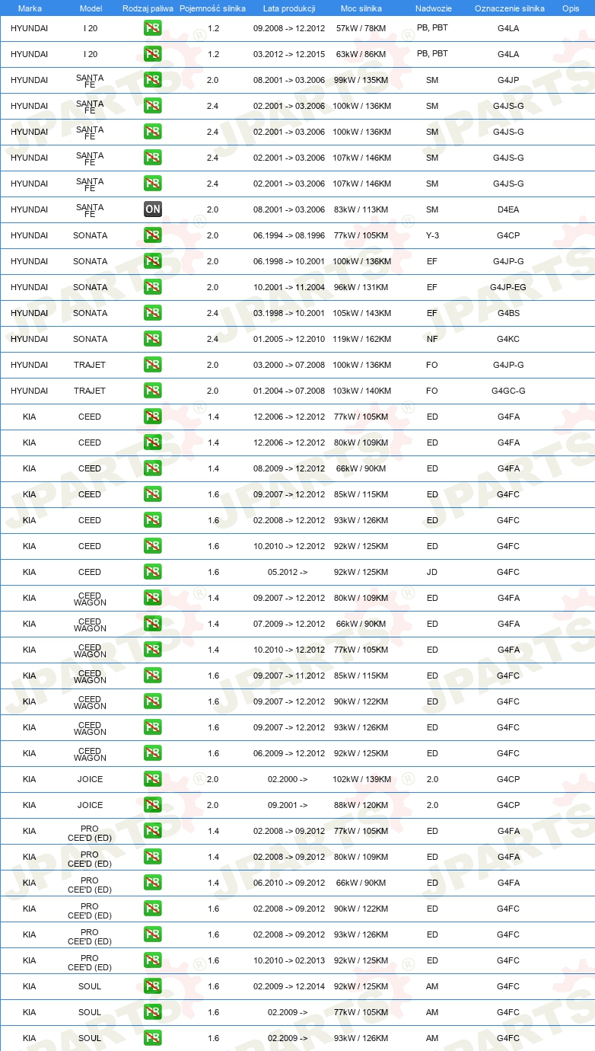Click petrol icon in Ceed 08.2009 66kW row
Screen dimensions: 595x1051
click(153, 468)
